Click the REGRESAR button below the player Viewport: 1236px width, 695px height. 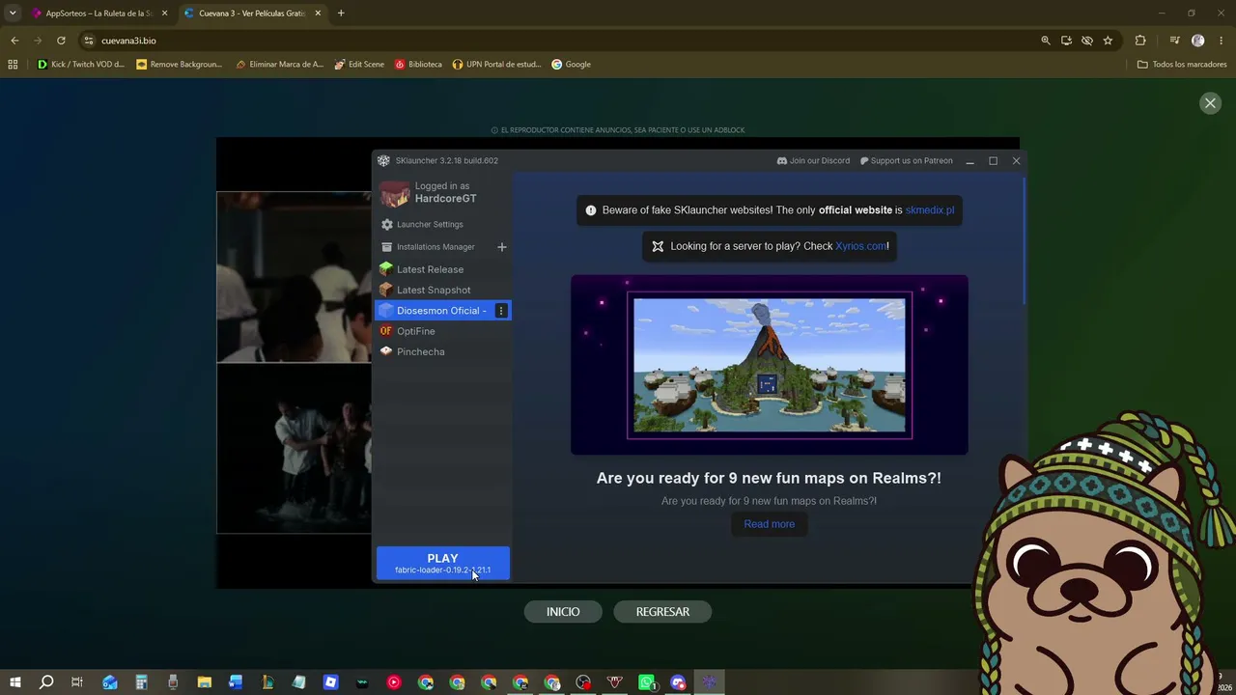662,612
